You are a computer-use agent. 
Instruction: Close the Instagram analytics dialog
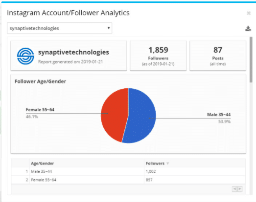pyautogui.click(x=249, y=13)
